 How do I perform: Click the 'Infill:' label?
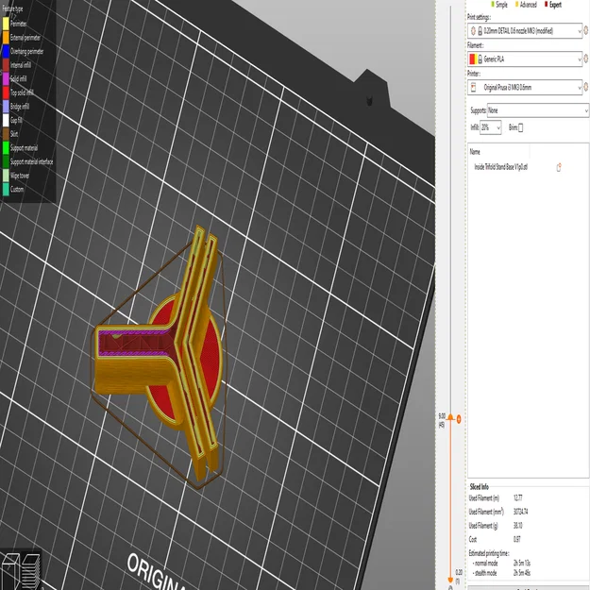475,127
